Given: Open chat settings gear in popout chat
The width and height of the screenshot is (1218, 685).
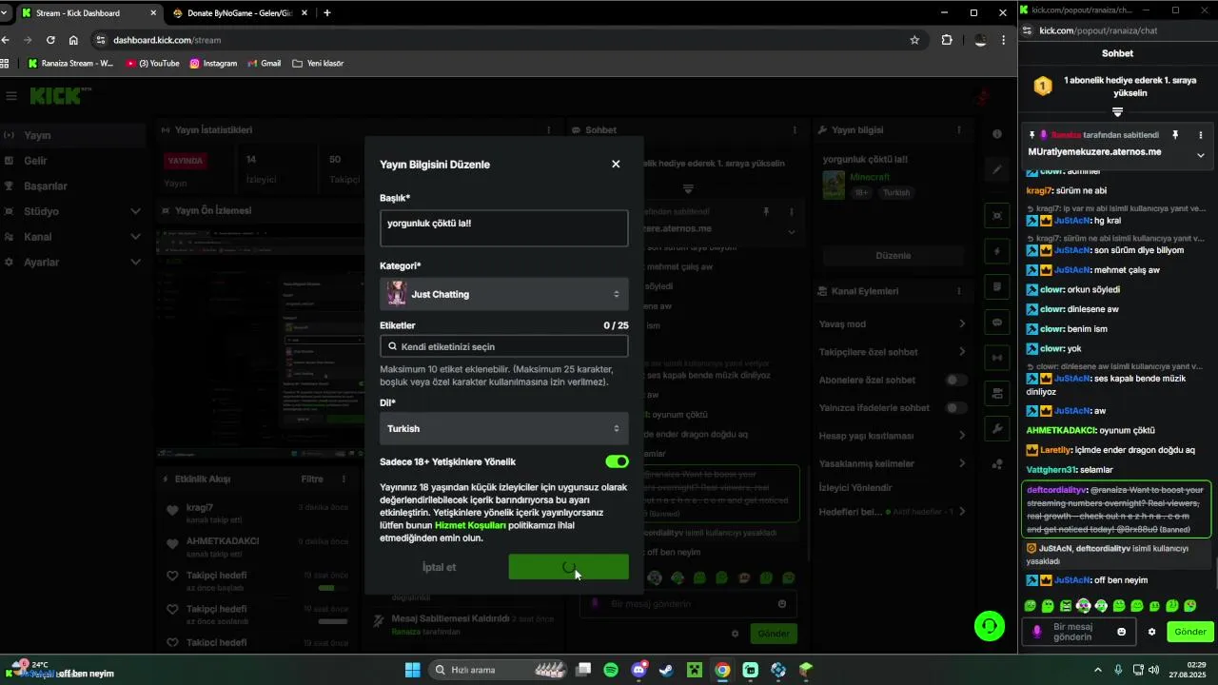Looking at the screenshot, I should [1151, 632].
